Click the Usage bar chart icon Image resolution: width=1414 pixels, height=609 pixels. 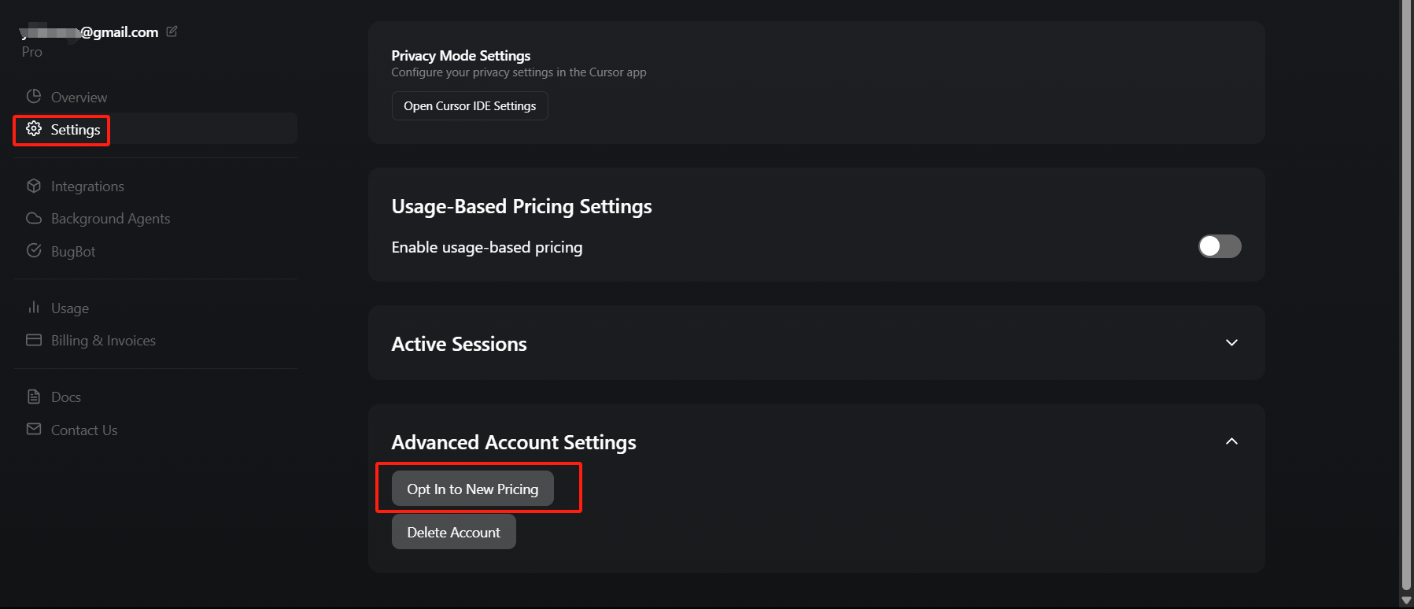coord(34,307)
